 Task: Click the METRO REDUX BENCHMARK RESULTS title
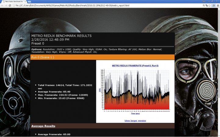click(x=61, y=36)
